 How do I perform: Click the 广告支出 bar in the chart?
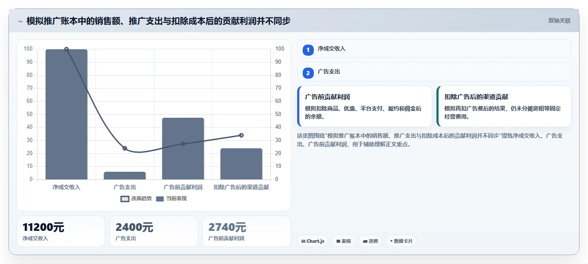coord(125,176)
